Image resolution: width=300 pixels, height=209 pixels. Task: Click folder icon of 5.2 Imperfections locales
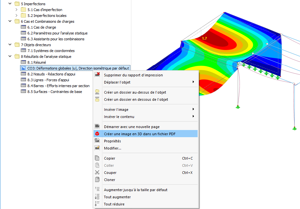point(23,15)
